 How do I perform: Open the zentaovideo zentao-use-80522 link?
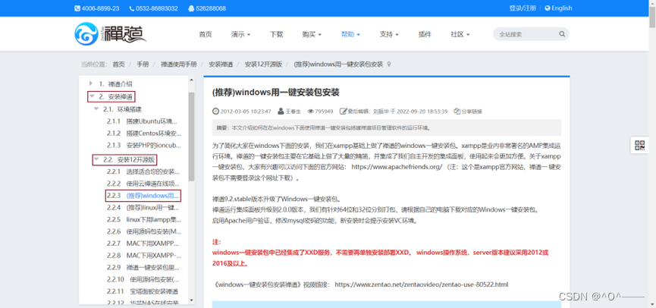[422, 284]
